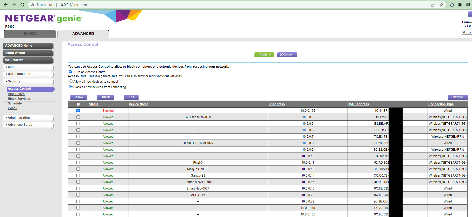Click the address bar URL
472x217 pixels.
tap(73, 5)
